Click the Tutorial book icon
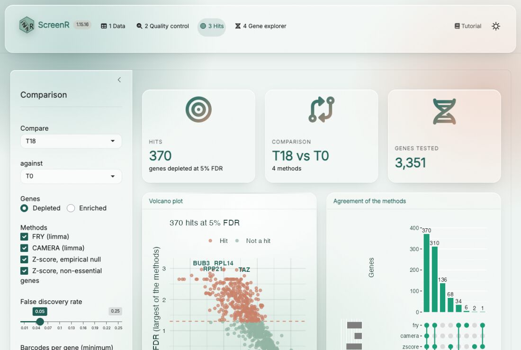 [457, 26]
